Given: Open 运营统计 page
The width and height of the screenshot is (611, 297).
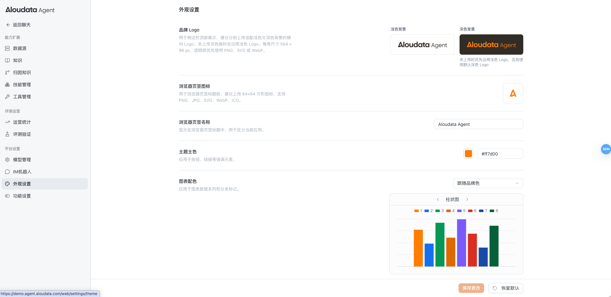Looking at the screenshot, I should point(45,122).
